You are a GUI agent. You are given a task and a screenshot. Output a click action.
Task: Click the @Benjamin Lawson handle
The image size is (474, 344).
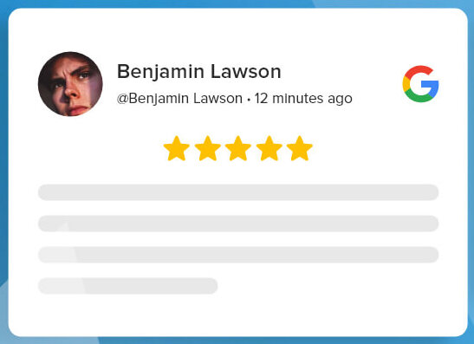(x=179, y=99)
